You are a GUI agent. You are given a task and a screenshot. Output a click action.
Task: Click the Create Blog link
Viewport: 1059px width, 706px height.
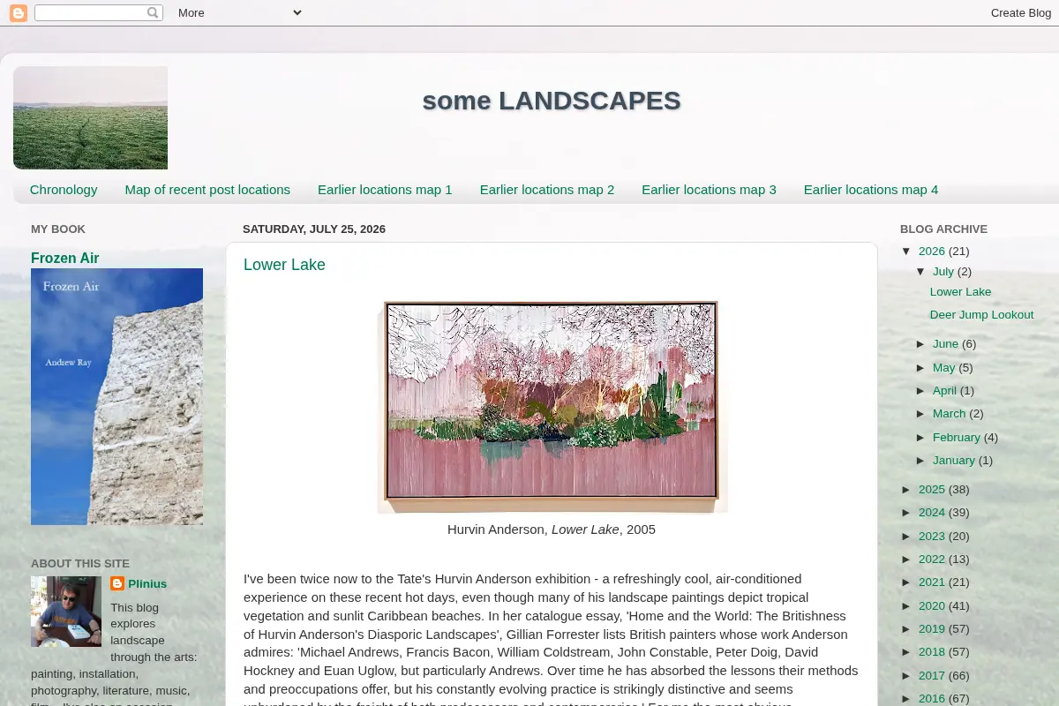tap(1021, 13)
